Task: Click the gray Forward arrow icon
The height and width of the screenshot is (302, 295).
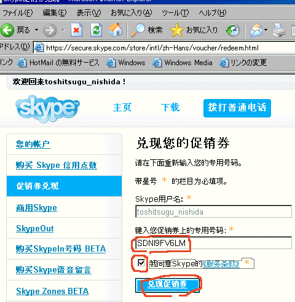Action: [50, 30]
